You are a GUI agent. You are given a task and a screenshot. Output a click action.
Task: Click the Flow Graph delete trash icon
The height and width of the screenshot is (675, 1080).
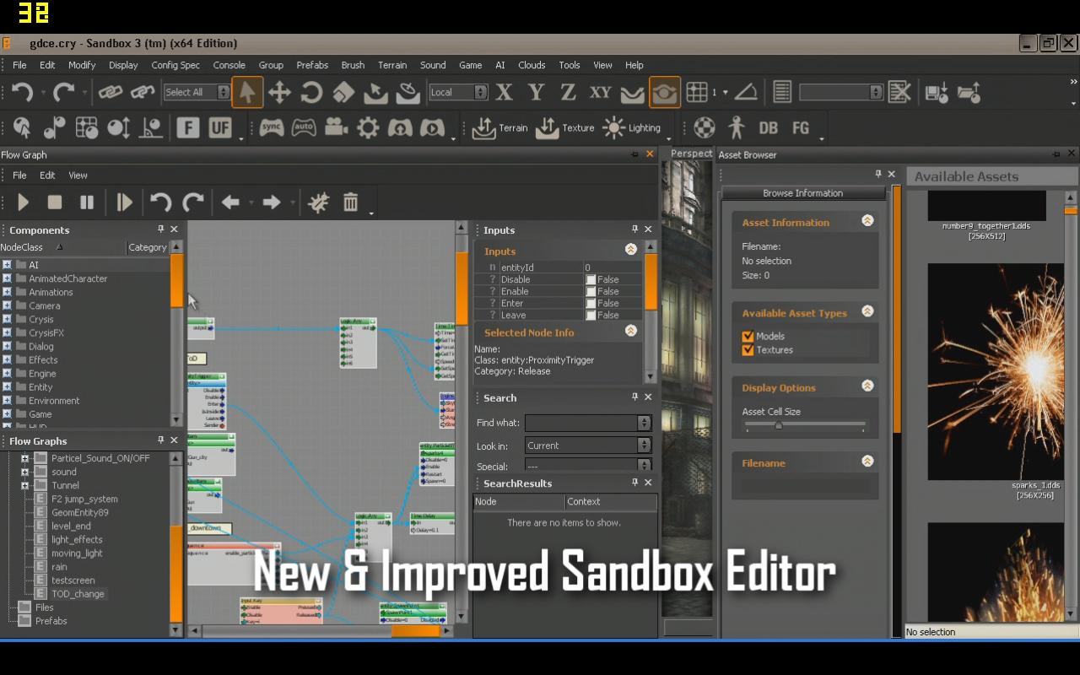coord(350,202)
